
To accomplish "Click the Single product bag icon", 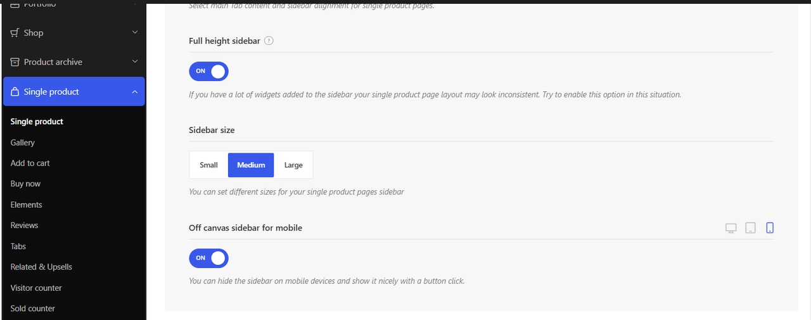I will (15, 91).
